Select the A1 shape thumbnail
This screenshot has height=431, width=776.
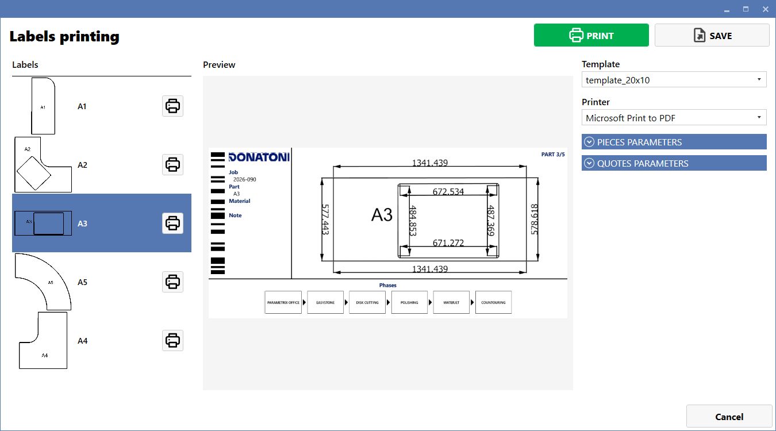point(43,106)
